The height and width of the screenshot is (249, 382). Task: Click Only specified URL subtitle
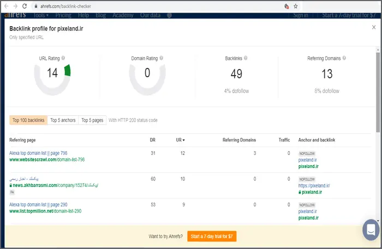(26, 38)
